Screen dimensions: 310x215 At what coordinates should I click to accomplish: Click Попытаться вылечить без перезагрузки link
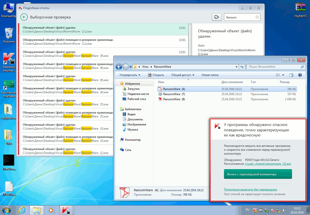(x=250, y=189)
